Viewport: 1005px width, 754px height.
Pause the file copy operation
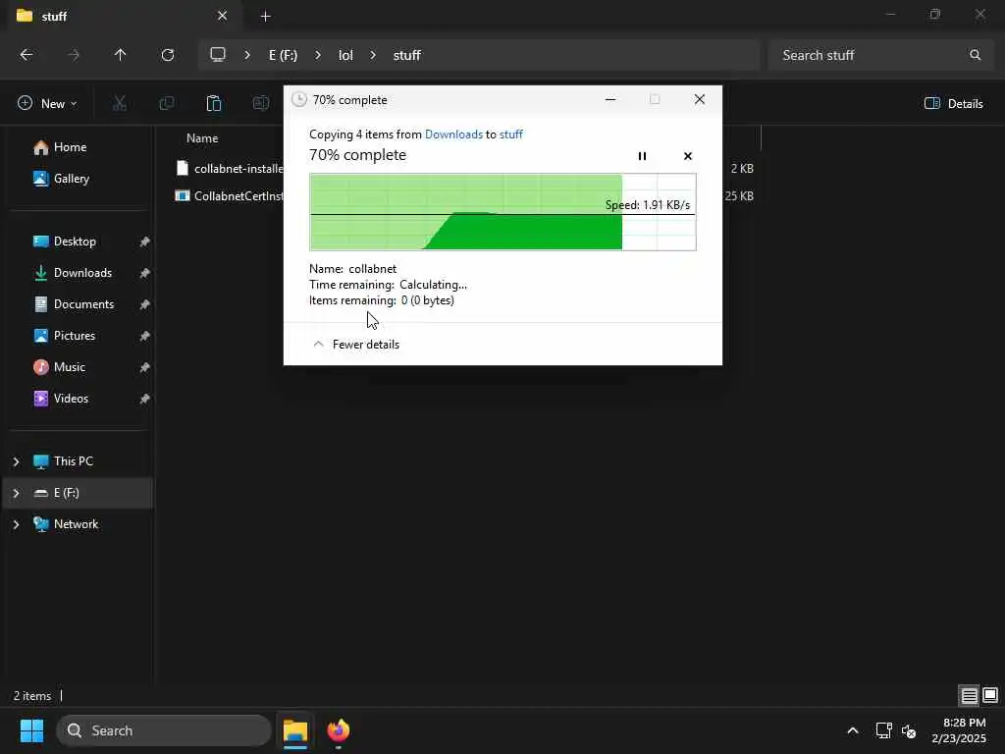click(642, 156)
